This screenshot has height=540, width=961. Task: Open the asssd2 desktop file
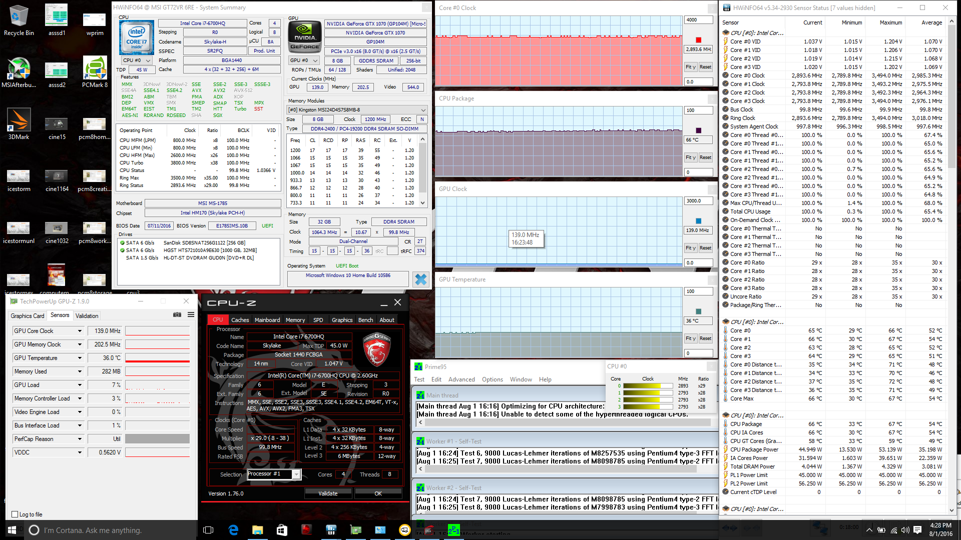(x=57, y=74)
